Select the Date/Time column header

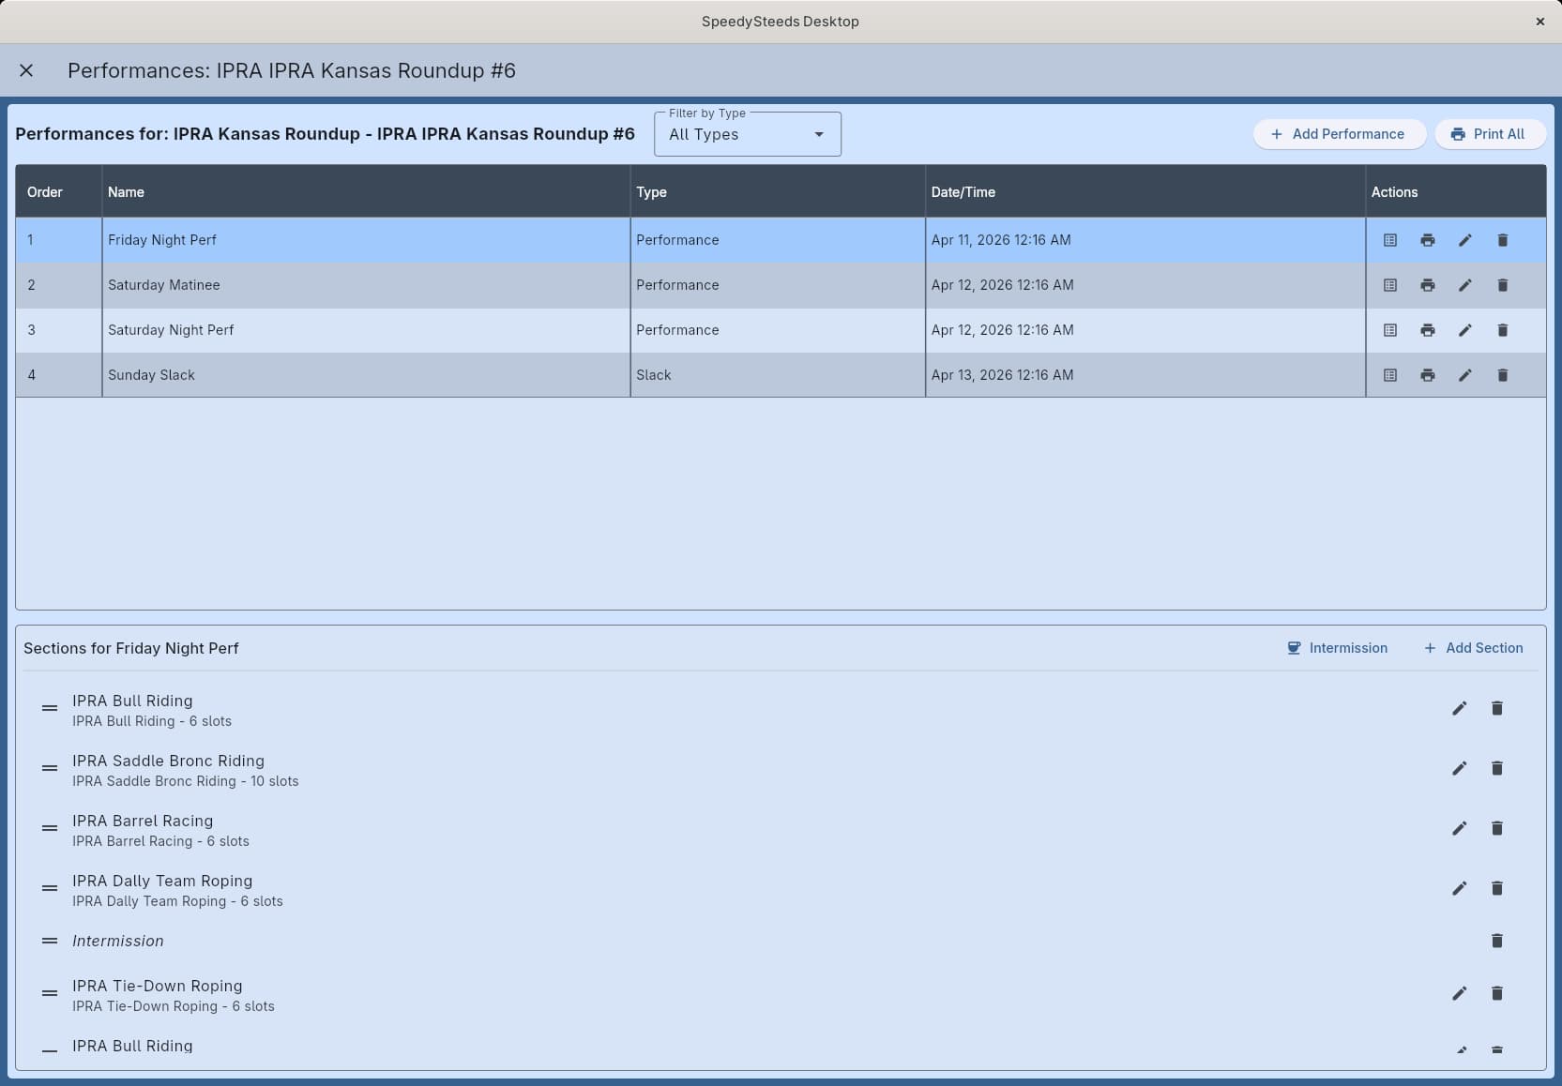click(1145, 192)
